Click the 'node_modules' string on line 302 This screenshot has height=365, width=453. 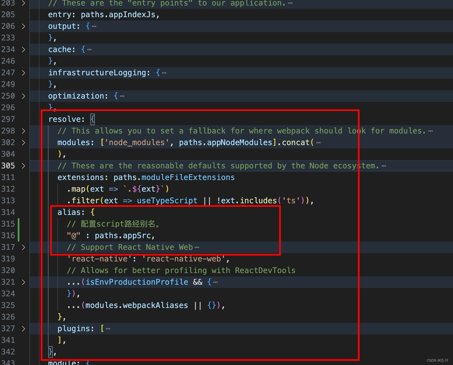(137, 143)
